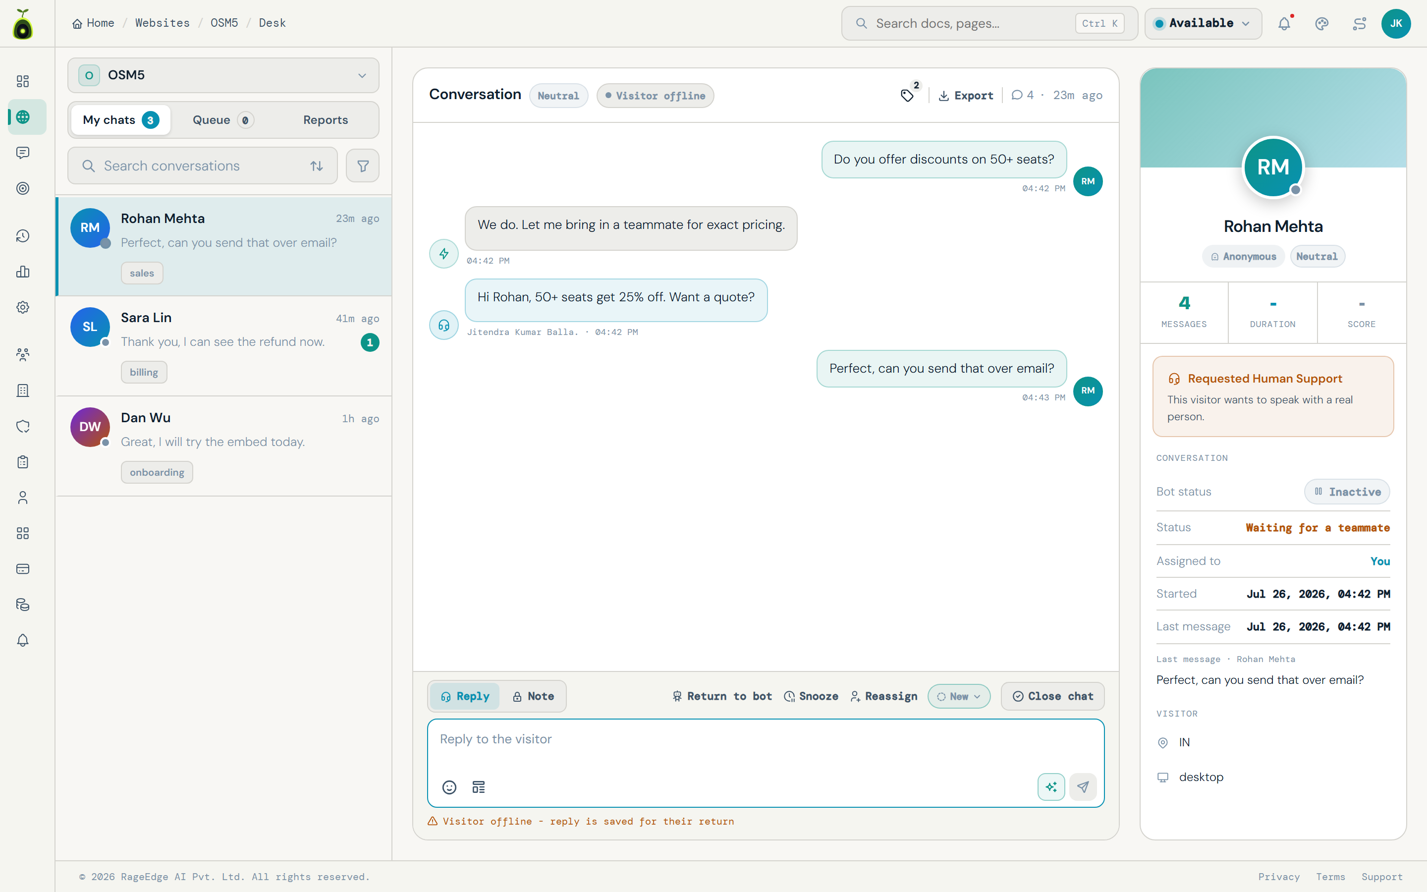Click the AI sparkle assist button
The width and height of the screenshot is (1427, 892).
(1051, 787)
